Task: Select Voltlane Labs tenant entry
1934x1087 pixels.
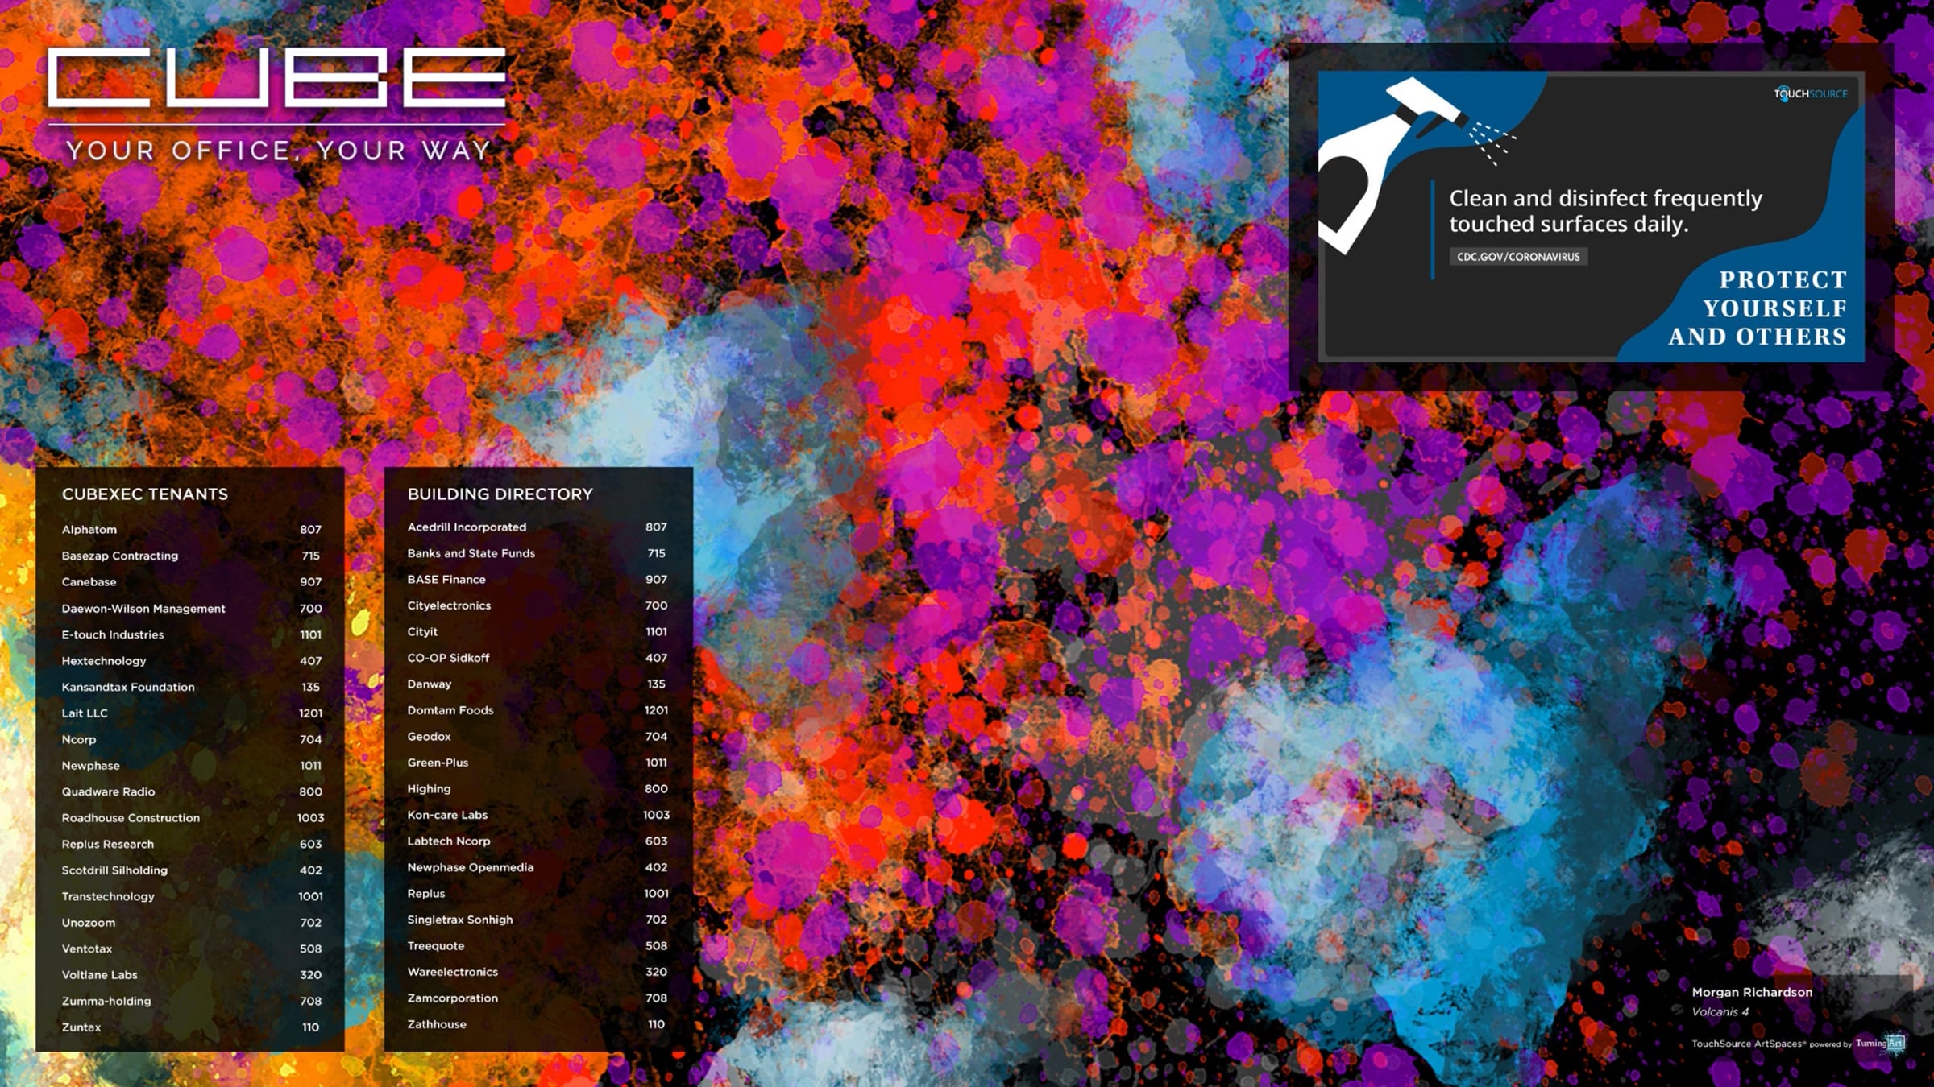Action: (x=100, y=975)
